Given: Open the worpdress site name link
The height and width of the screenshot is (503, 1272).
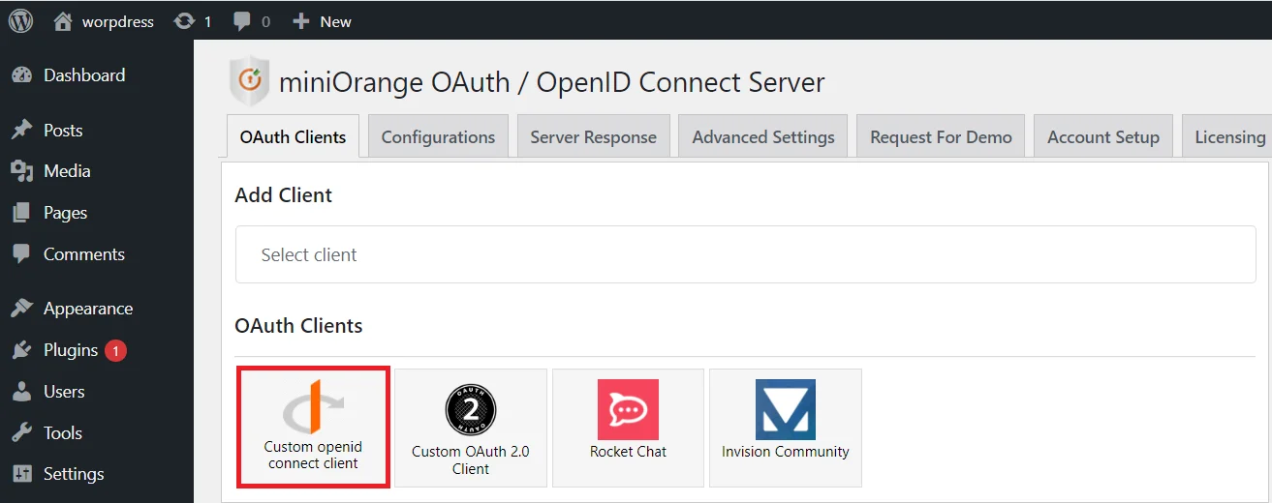Looking at the screenshot, I should coord(117,21).
